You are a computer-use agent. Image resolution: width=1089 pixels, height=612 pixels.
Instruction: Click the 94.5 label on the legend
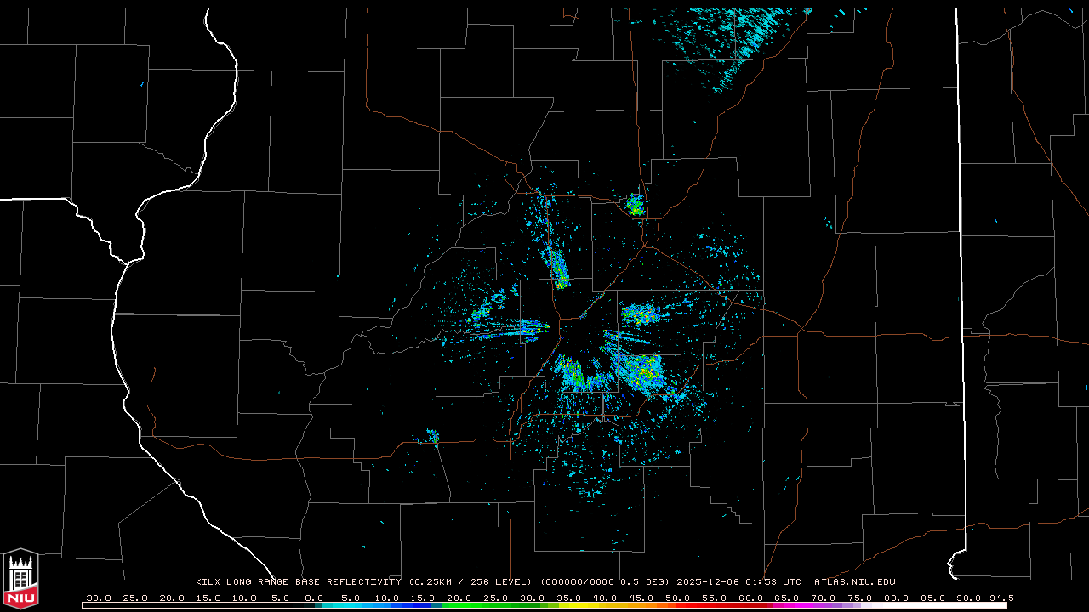click(1001, 598)
